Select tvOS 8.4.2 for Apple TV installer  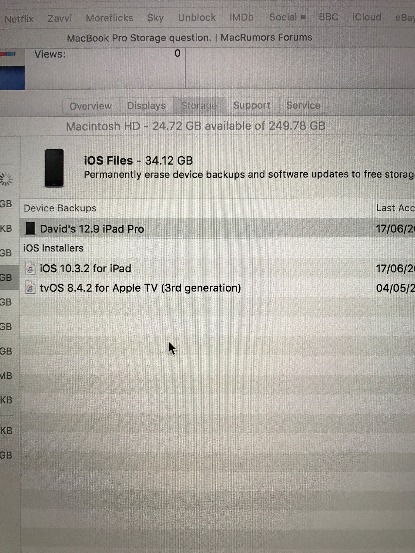click(217, 288)
